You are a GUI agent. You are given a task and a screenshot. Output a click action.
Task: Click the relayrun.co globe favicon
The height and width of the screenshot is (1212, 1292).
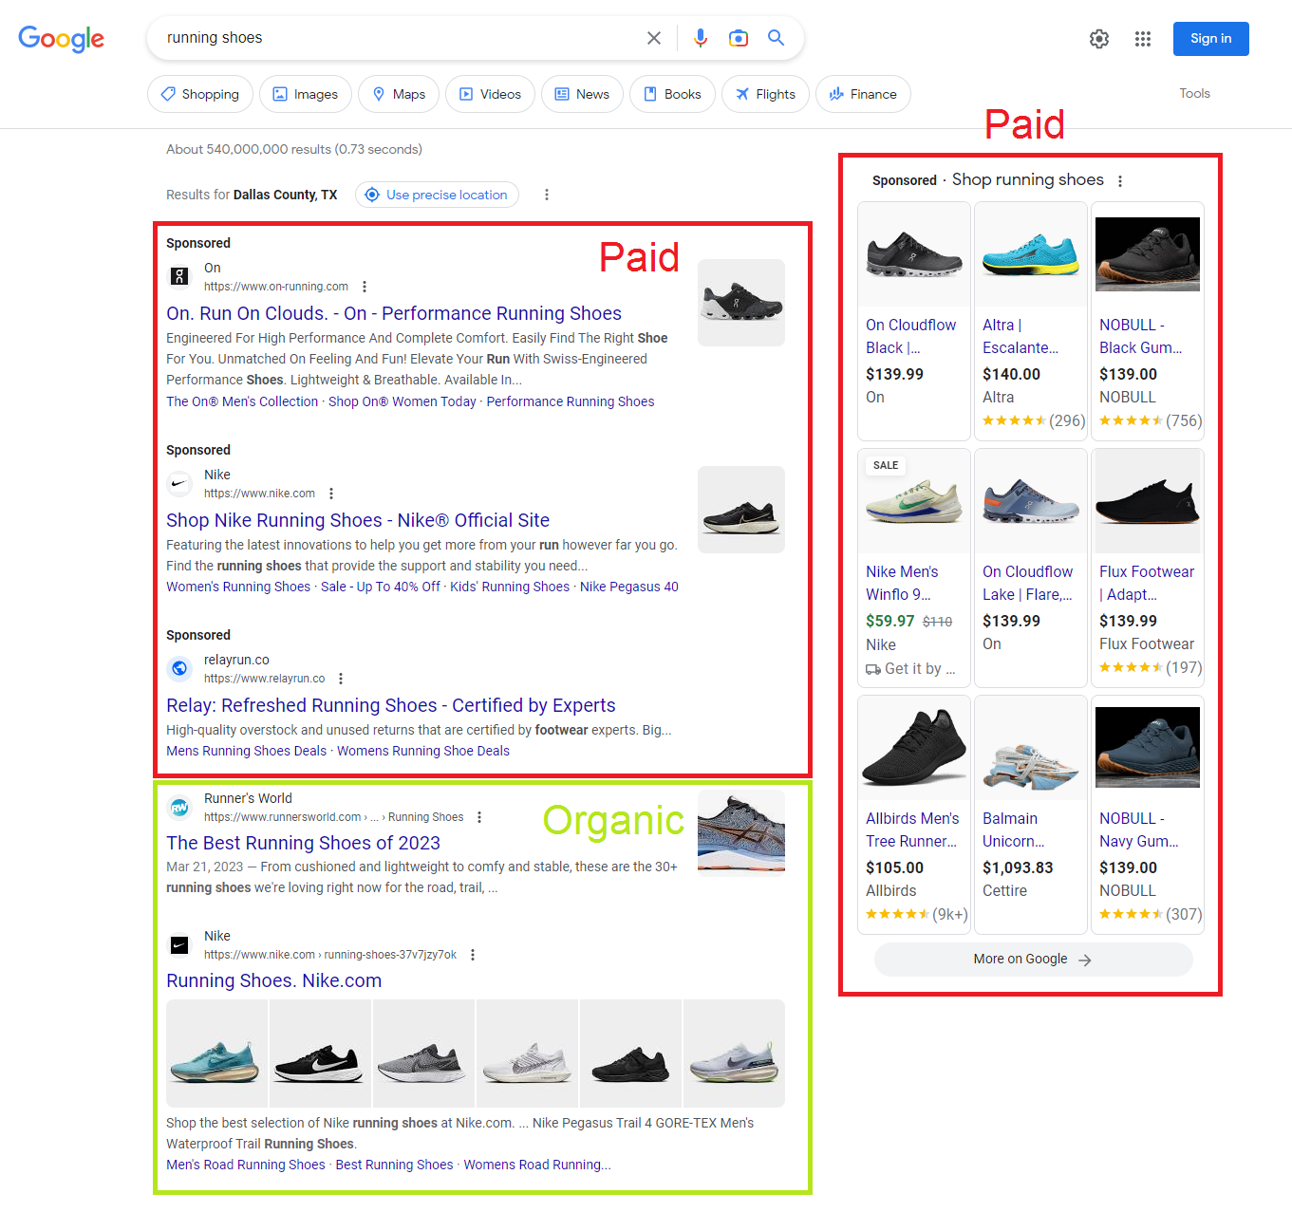(x=179, y=668)
